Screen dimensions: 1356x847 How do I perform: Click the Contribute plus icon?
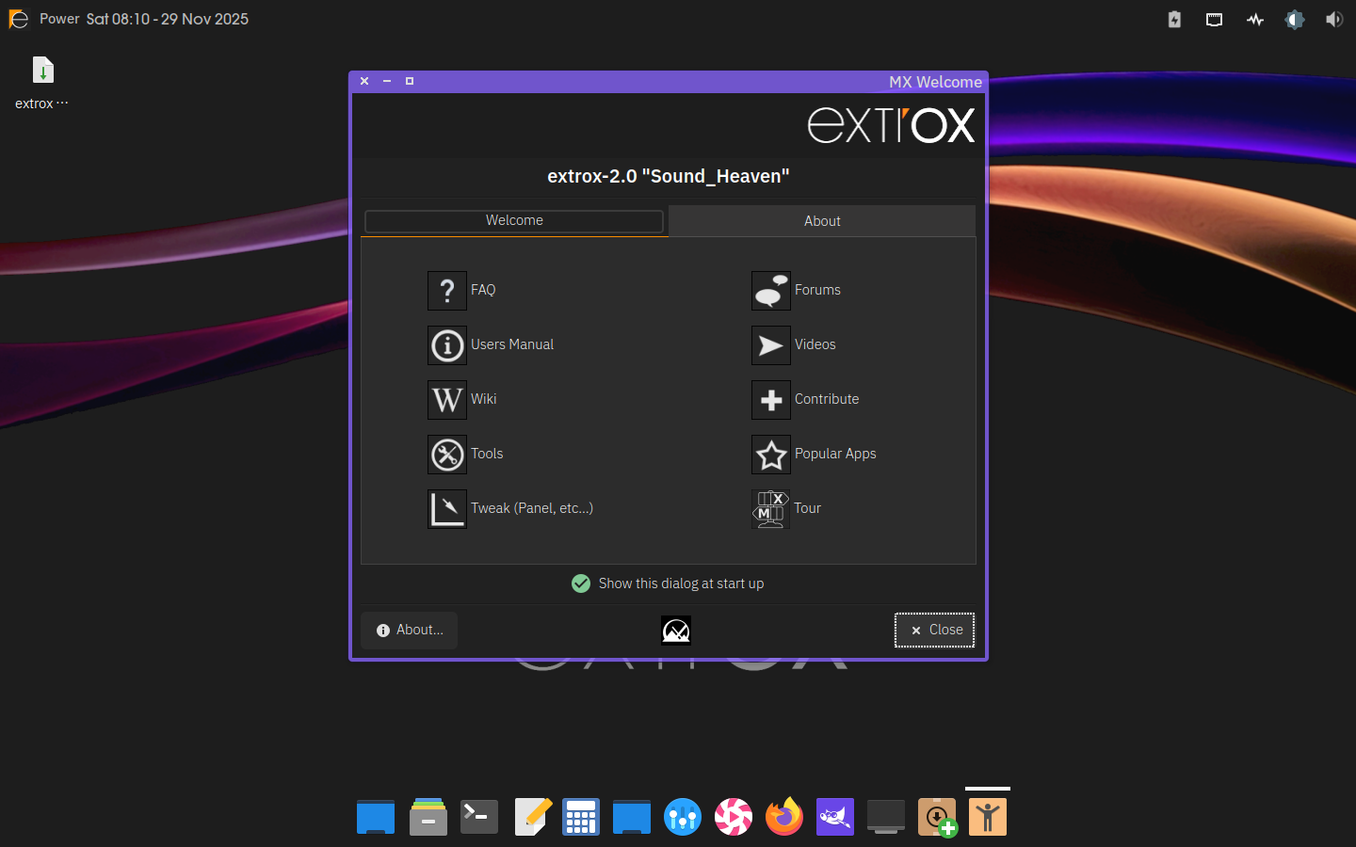pyautogui.click(x=771, y=400)
